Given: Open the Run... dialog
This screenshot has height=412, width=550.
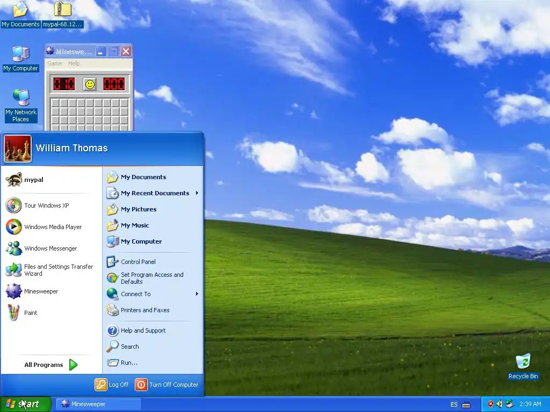Looking at the screenshot, I should 153,363.
